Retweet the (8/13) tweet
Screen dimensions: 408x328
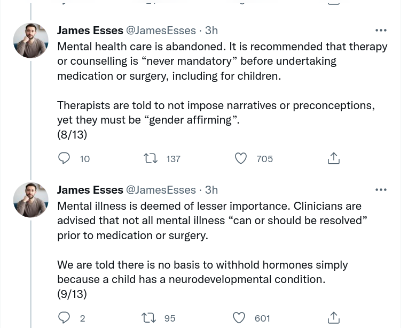(151, 158)
